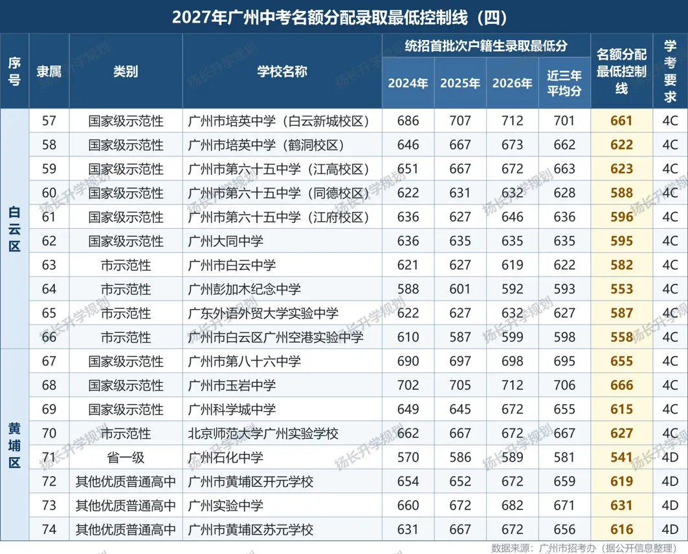Image resolution: width=688 pixels, height=554 pixels.
Task: Select the 白云区 district cell
Action: tap(14, 229)
